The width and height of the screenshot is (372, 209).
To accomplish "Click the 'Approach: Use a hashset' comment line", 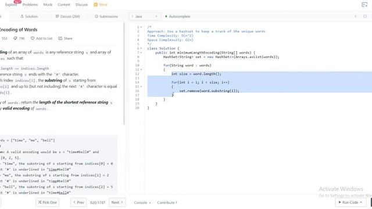I will click(x=206, y=31).
